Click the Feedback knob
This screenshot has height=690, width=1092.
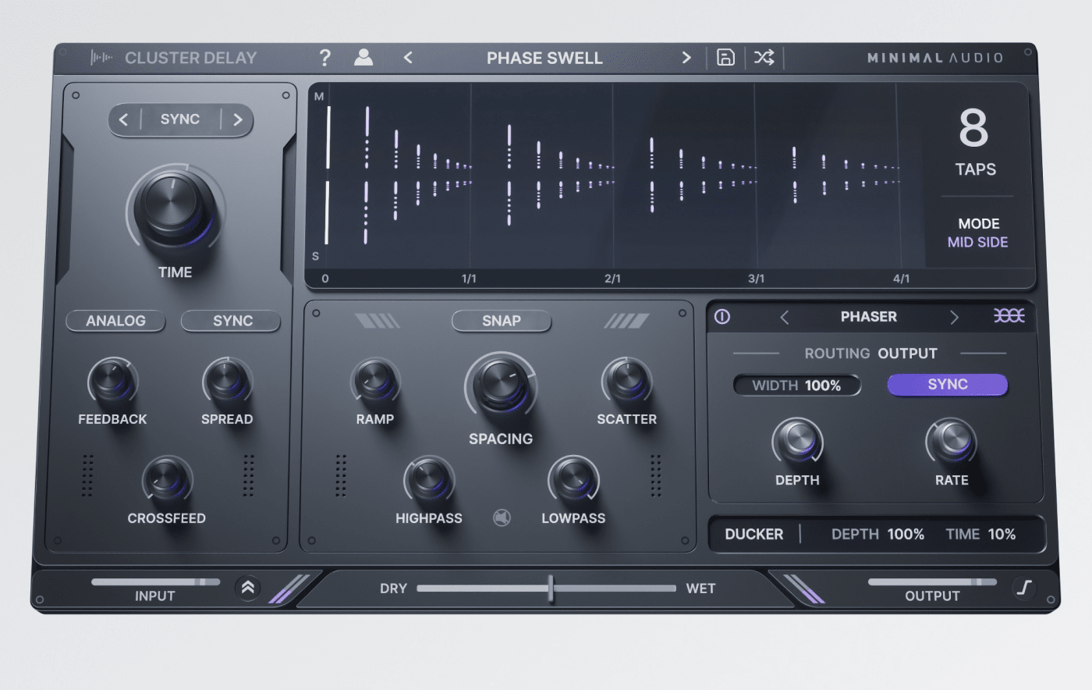[x=112, y=382]
